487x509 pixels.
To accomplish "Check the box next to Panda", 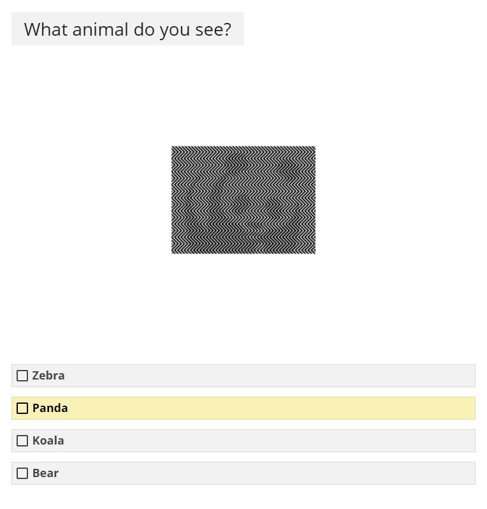I will [x=22, y=408].
